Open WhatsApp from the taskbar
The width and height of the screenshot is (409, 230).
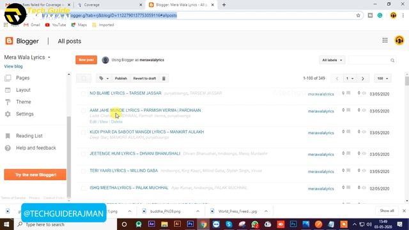point(255,224)
